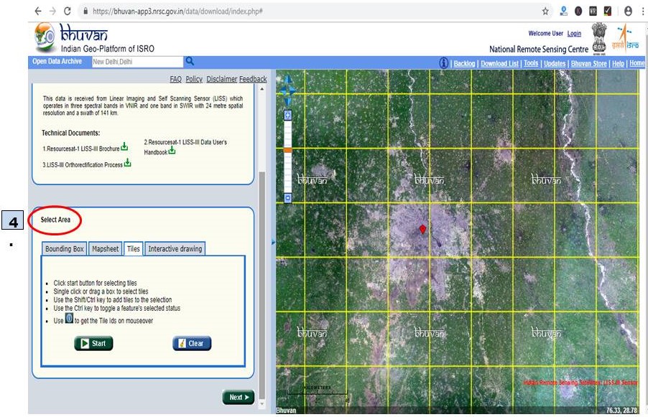Open the Chrome three-dot menu
The height and width of the screenshot is (417, 648).
click(x=643, y=11)
